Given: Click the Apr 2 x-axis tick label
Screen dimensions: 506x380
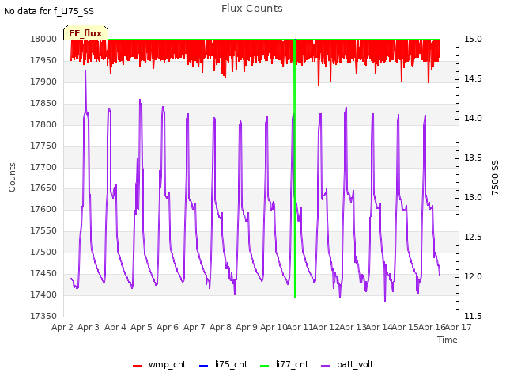Looking at the screenshot, I should tap(62, 327).
